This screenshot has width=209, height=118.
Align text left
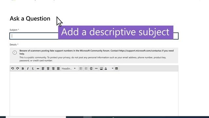click(x=43, y=69)
